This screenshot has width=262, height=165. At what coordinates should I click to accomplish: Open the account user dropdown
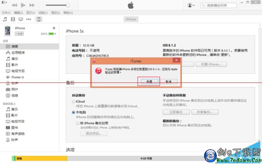(x=191, y=5)
